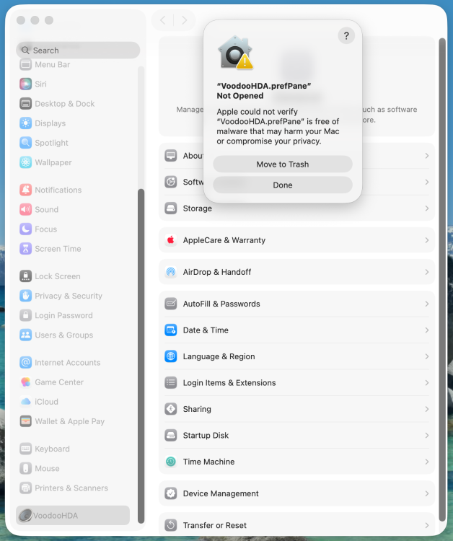The image size is (453, 541).
Task: Open the alert help question mark
Action: coord(346,35)
